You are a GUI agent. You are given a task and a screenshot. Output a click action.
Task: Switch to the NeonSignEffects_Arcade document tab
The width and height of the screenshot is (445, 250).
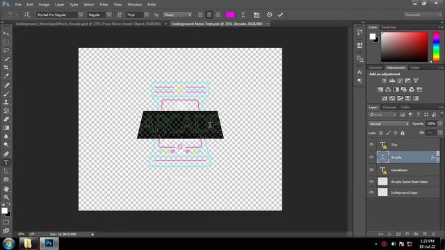click(x=88, y=24)
